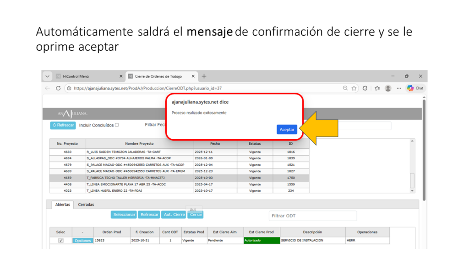Bookmark page with the star icon

click(354, 88)
